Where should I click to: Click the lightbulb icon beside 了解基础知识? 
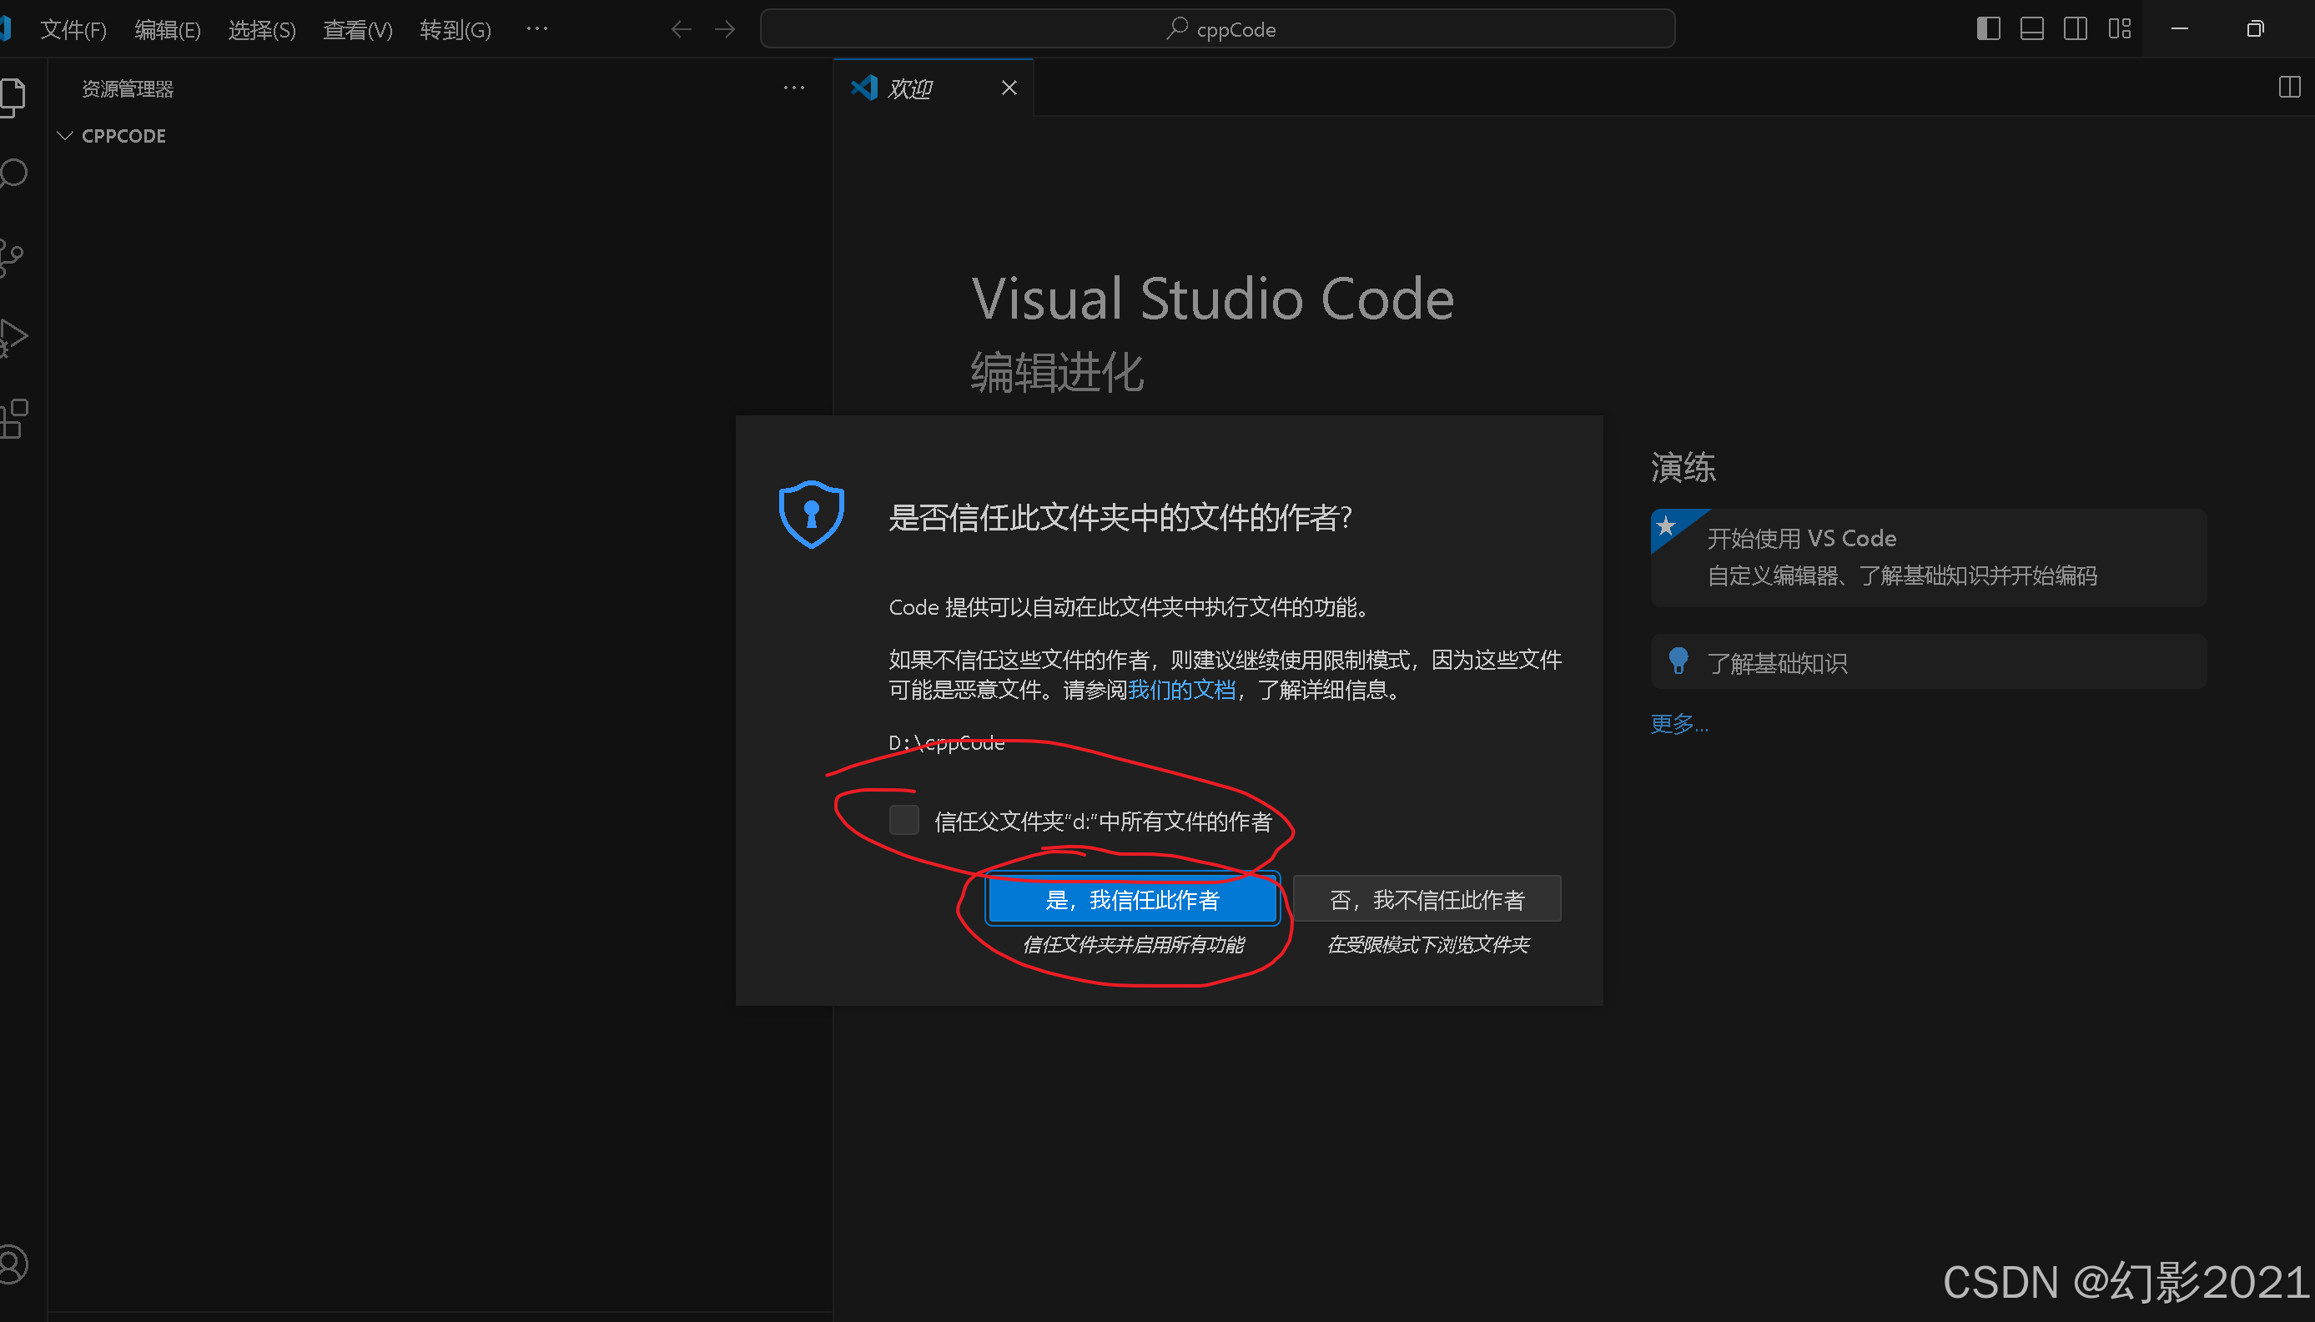pos(1678,661)
